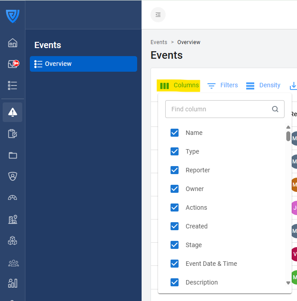Open the people group sidebar icon
The image size is (297, 301).
pyautogui.click(x=12, y=263)
